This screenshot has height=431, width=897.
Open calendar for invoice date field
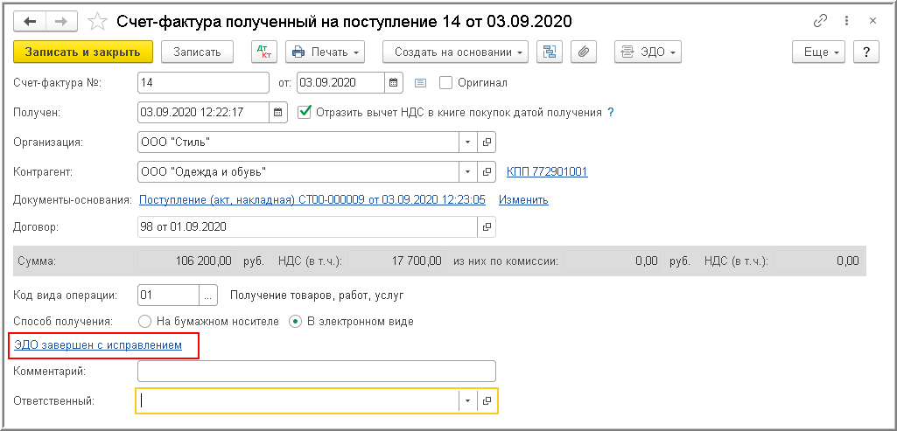tap(394, 82)
